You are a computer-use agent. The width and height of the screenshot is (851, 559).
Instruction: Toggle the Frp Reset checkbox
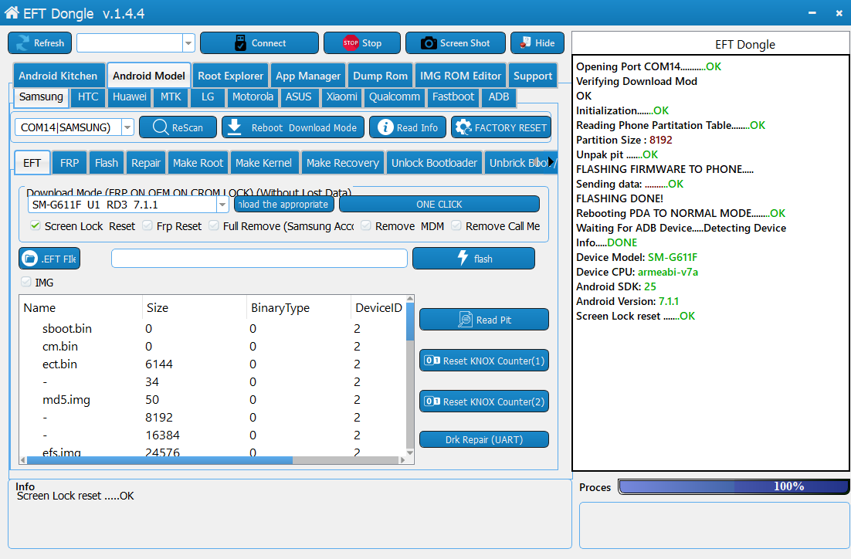pyautogui.click(x=147, y=225)
